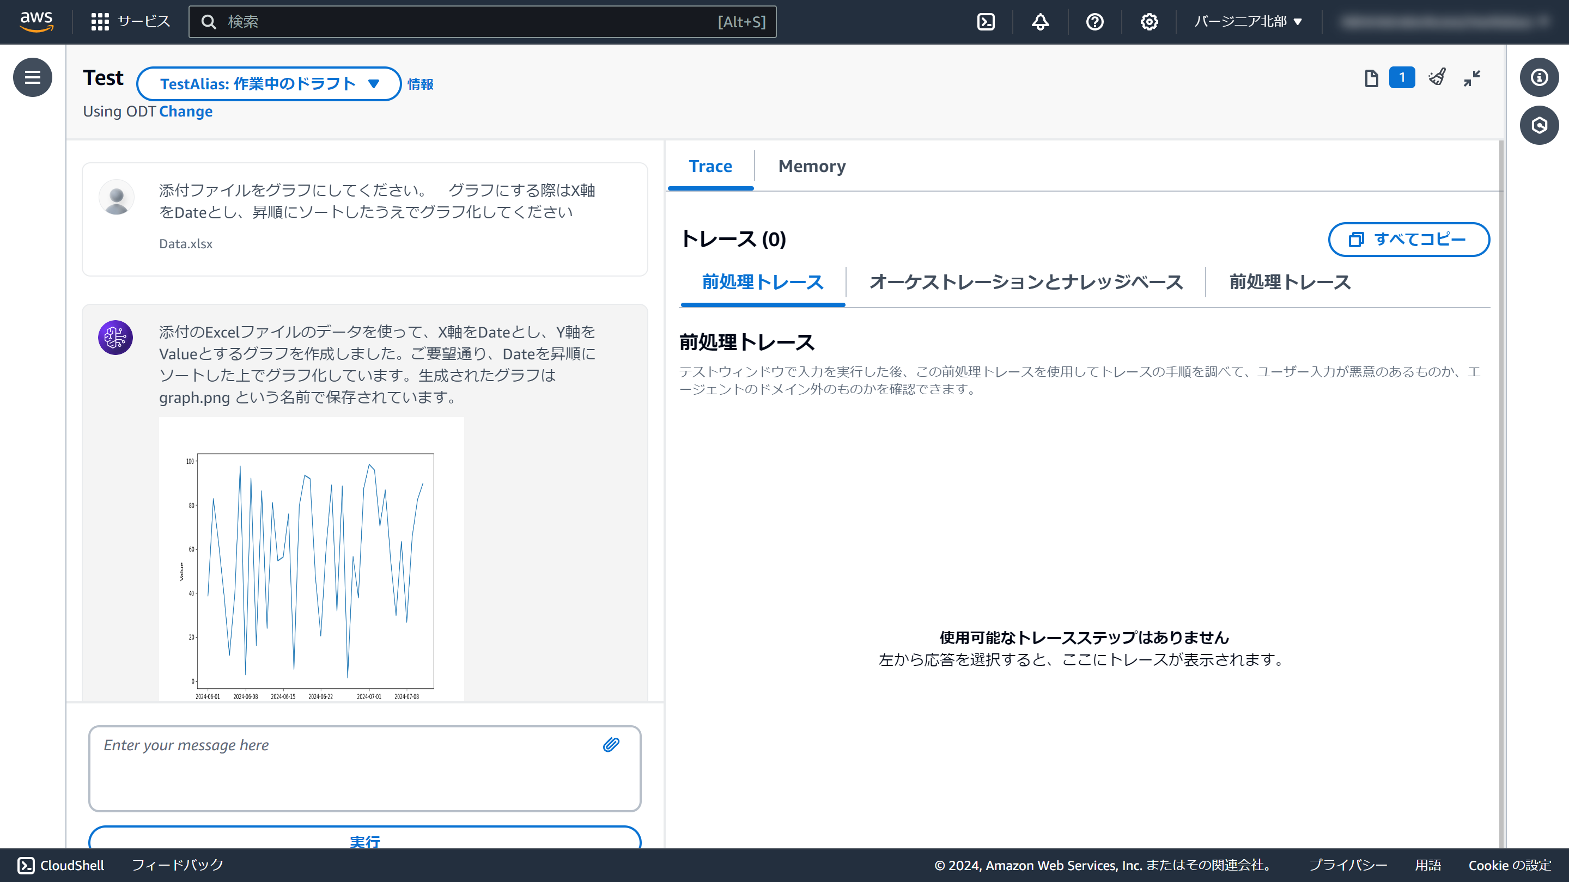Click the document icon beside badge 1
The image size is (1569, 882).
coord(1371,78)
